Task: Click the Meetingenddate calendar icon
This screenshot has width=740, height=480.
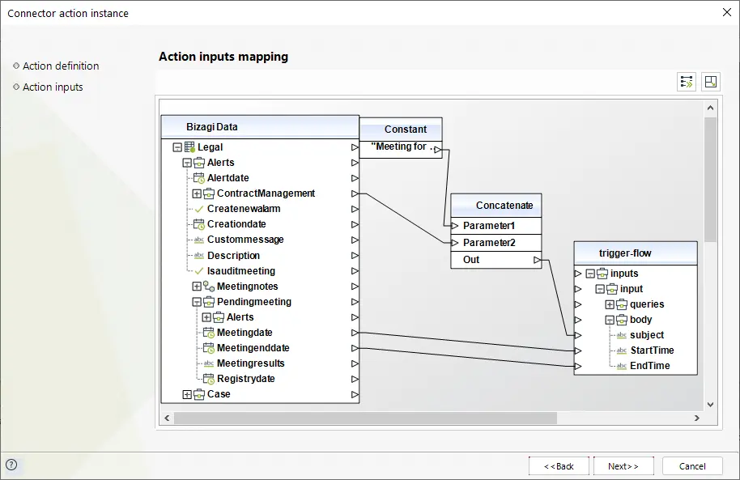Action: tap(209, 348)
